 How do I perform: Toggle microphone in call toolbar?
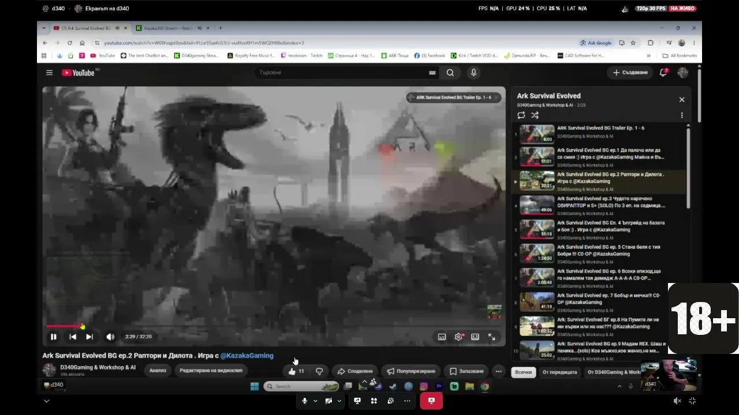click(304, 401)
